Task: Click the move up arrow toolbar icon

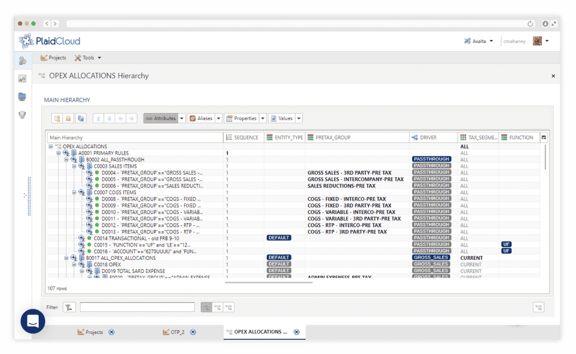Action: pos(99,118)
